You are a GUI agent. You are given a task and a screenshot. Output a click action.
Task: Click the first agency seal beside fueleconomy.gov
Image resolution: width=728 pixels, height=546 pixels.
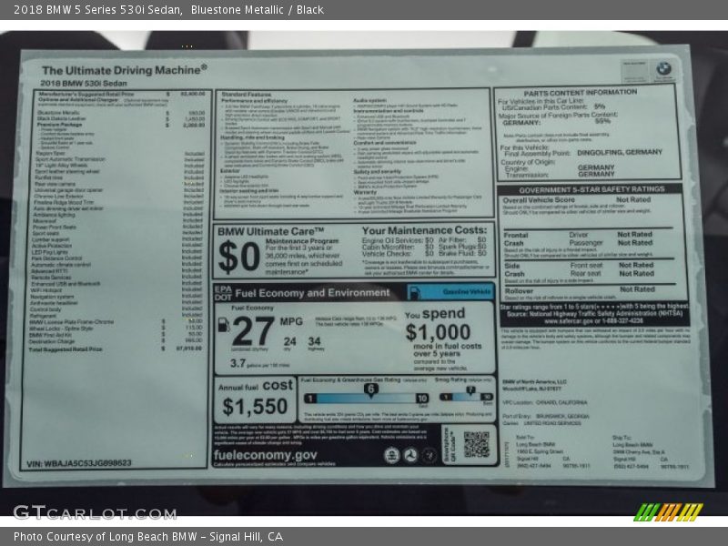[x=391, y=456]
